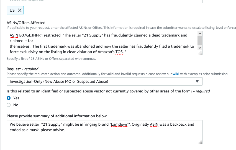Focus the additional information summary text area

[104, 132]
